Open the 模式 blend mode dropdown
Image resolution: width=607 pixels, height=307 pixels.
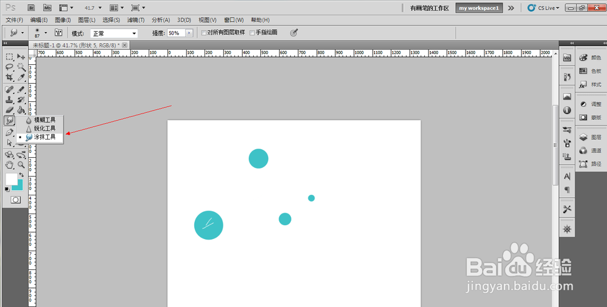coord(114,34)
